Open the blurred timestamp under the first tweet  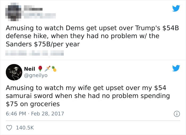pos(35,54)
